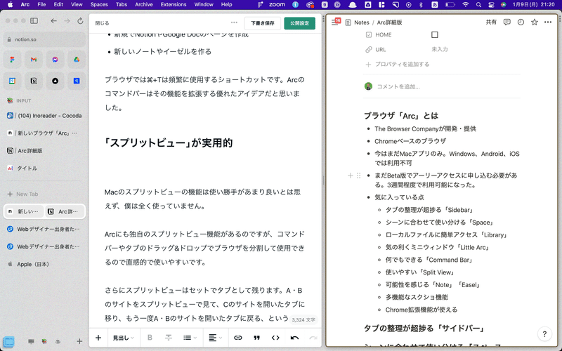Favorite the Notion page with star icon
The height and width of the screenshot is (351, 562).
coord(535,22)
